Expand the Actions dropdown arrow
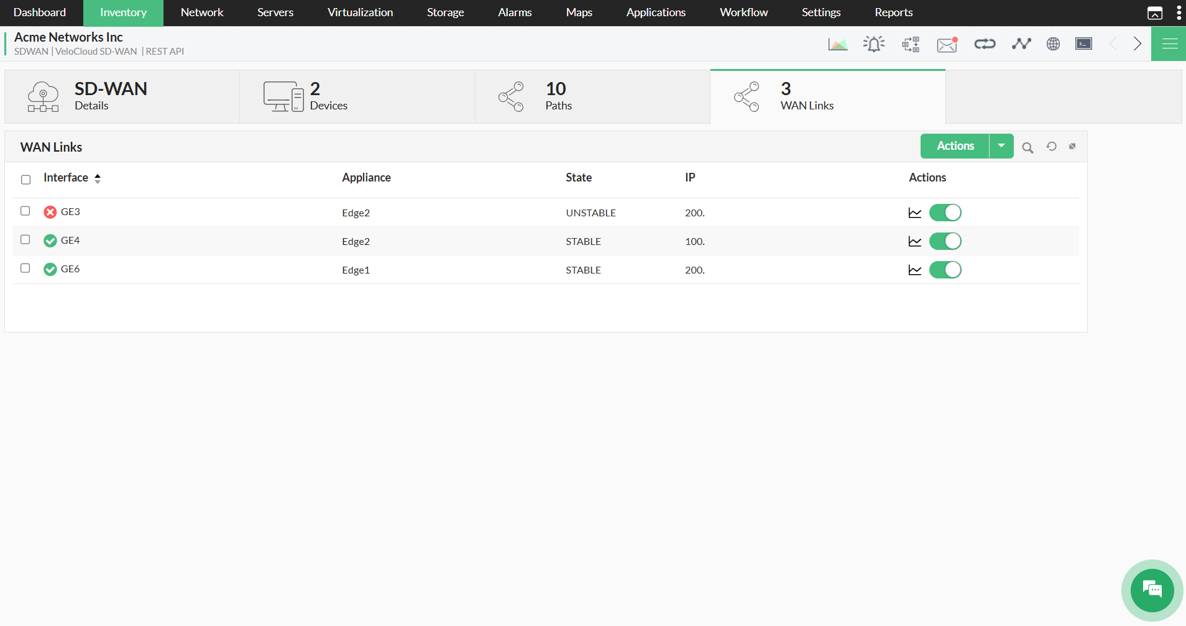This screenshot has height=626, width=1186. tap(1001, 146)
